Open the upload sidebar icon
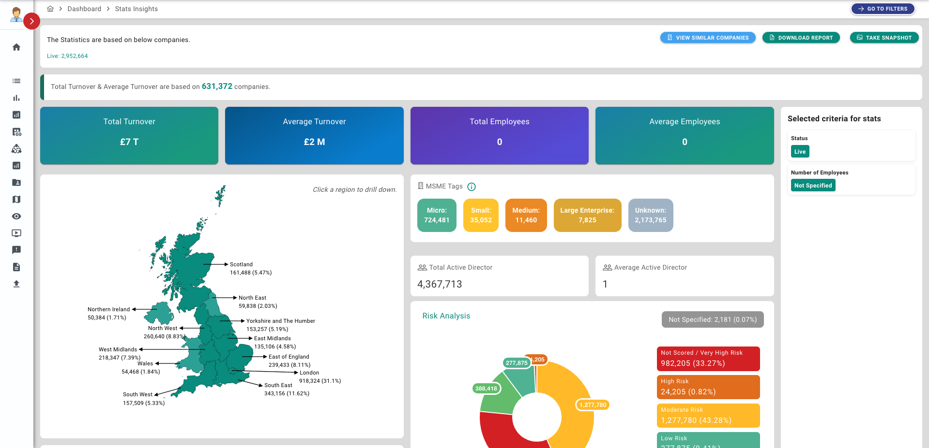This screenshot has height=448, width=929. click(x=16, y=284)
